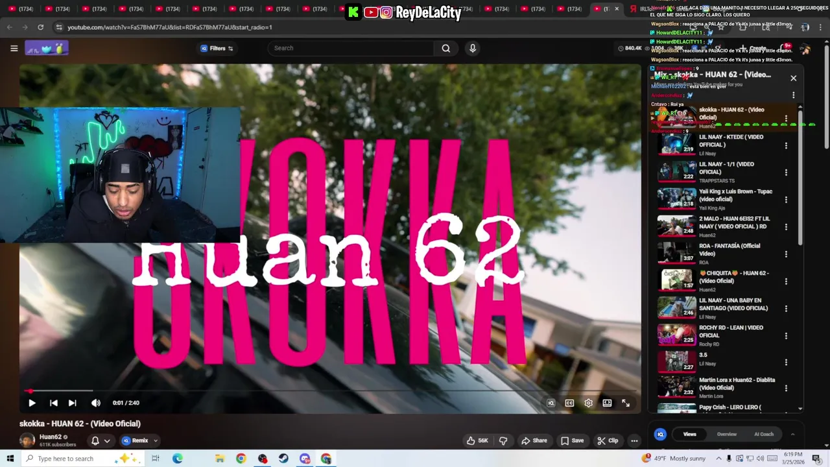Image resolution: width=830 pixels, height=467 pixels.
Task: Reload the page in browser
Action: (40, 27)
